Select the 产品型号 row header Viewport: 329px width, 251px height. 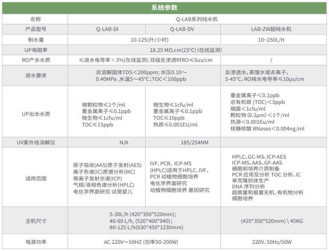click(35, 29)
